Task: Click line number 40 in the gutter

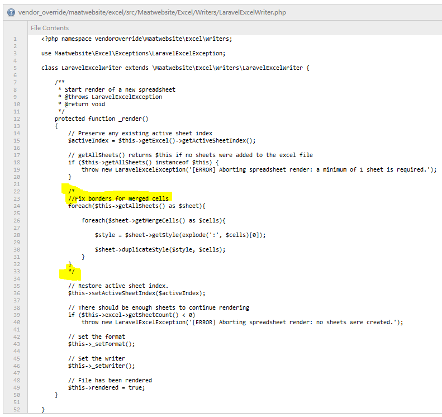Action: (x=17, y=323)
